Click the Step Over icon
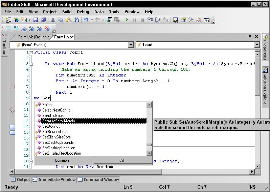This screenshot has height=192, width=270. [x=158, y=20]
